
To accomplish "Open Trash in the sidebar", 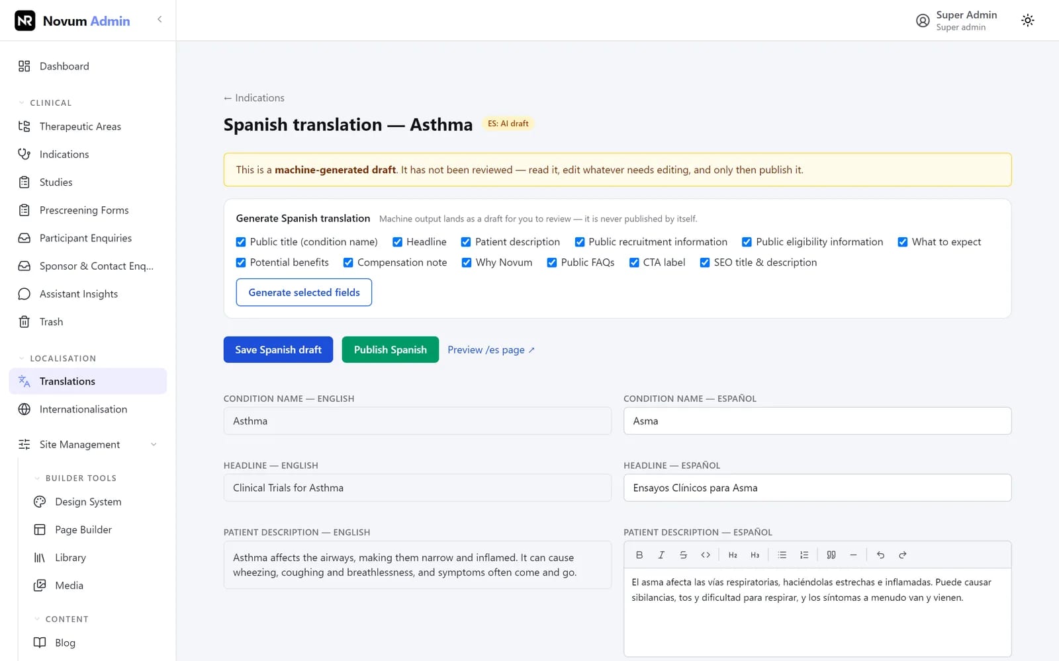I will [x=88, y=322].
